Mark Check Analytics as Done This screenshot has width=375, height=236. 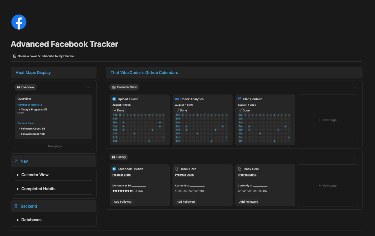[x=182, y=110]
